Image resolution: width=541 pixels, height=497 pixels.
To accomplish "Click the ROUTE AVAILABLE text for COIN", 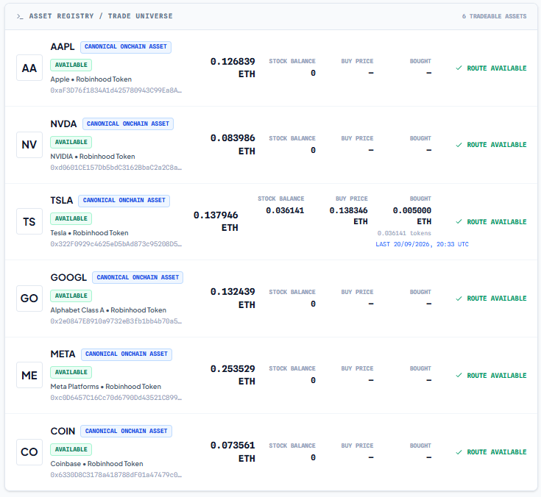I will [497, 452].
